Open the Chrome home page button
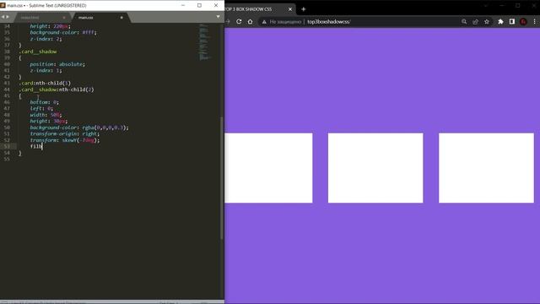The height and width of the screenshot is (304, 540). click(x=250, y=21)
